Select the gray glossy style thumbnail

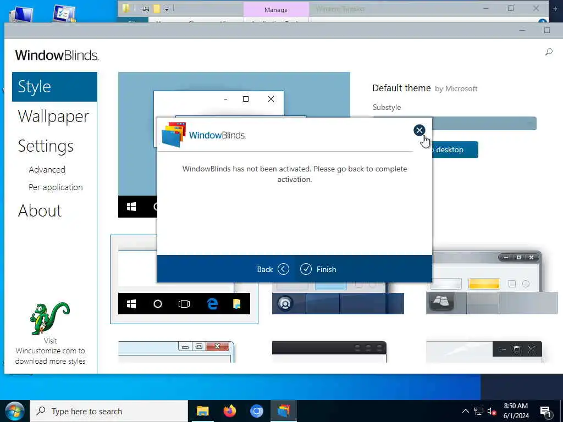492,282
